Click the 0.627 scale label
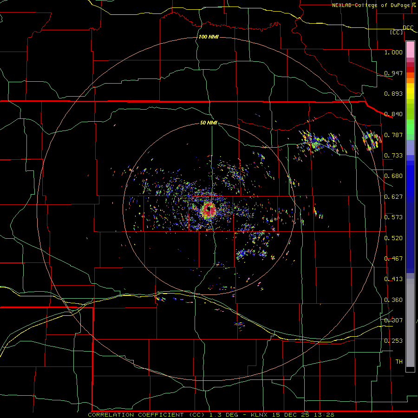The width and height of the screenshot is (418, 418). [x=393, y=197]
